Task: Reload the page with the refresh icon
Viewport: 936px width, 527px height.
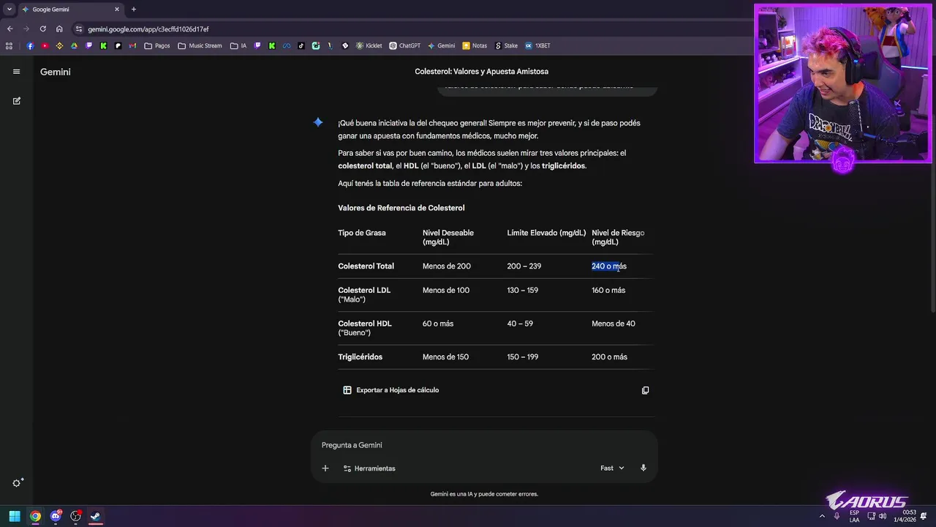Action: coord(43,29)
